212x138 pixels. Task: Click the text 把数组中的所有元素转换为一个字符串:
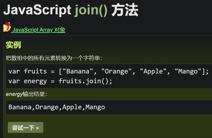coord(54,58)
